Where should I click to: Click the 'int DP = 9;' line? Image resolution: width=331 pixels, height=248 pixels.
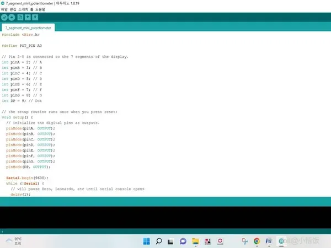22,101
